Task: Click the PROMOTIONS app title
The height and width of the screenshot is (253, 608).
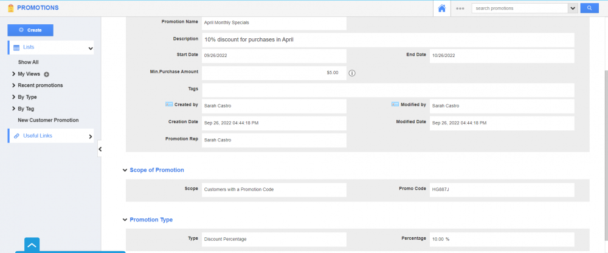Action: point(38,8)
